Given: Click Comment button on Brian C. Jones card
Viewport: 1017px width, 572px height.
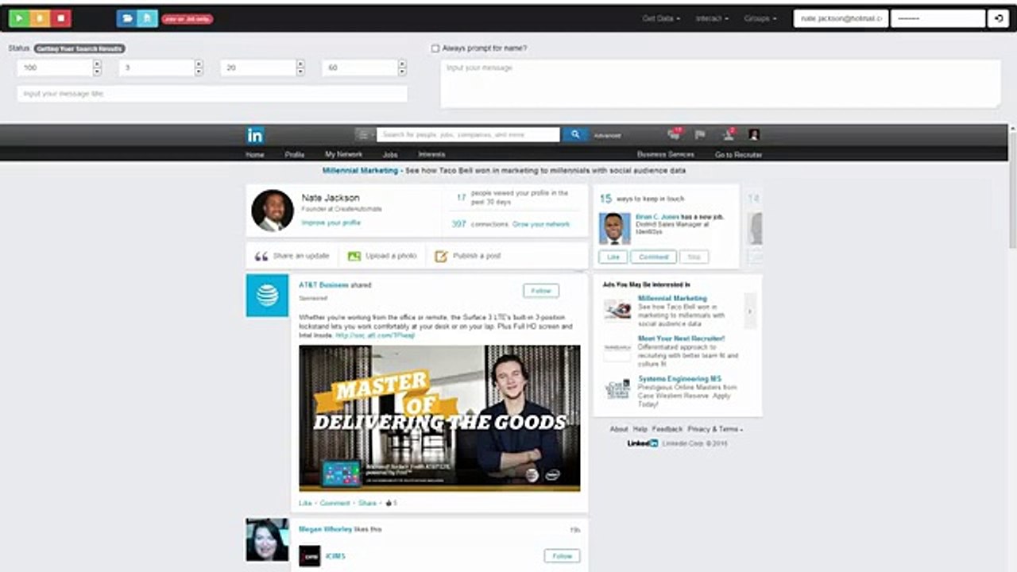Looking at the screenshot, I should 654,257.
